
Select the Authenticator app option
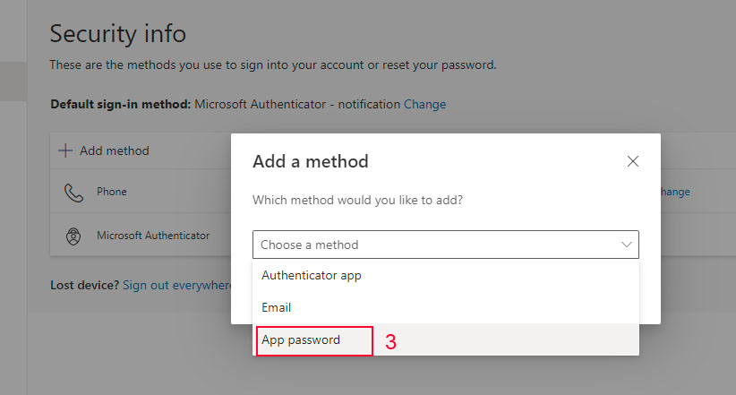312,276
